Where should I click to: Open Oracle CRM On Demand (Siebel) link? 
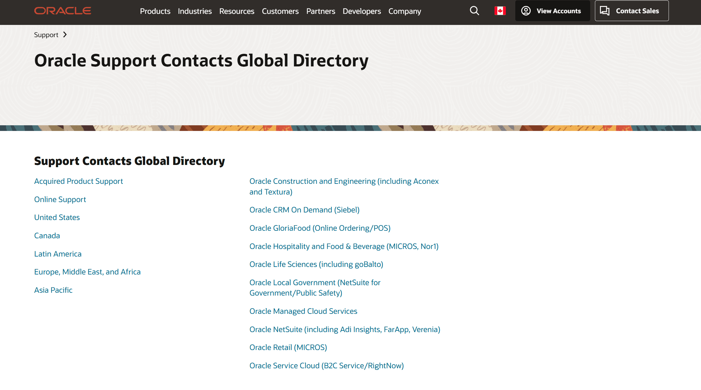[x=304, y=210]
